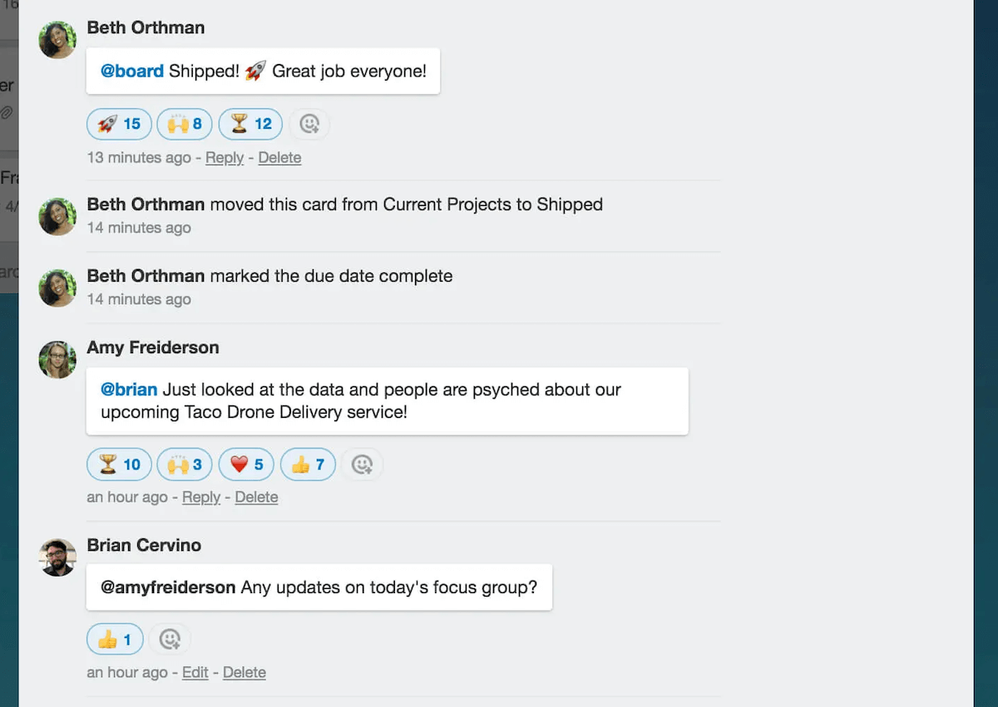Select the thumbs up reaction on Amy's comment

308,464
